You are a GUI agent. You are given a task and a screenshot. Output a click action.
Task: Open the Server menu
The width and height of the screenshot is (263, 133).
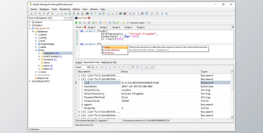pos(34,9)
